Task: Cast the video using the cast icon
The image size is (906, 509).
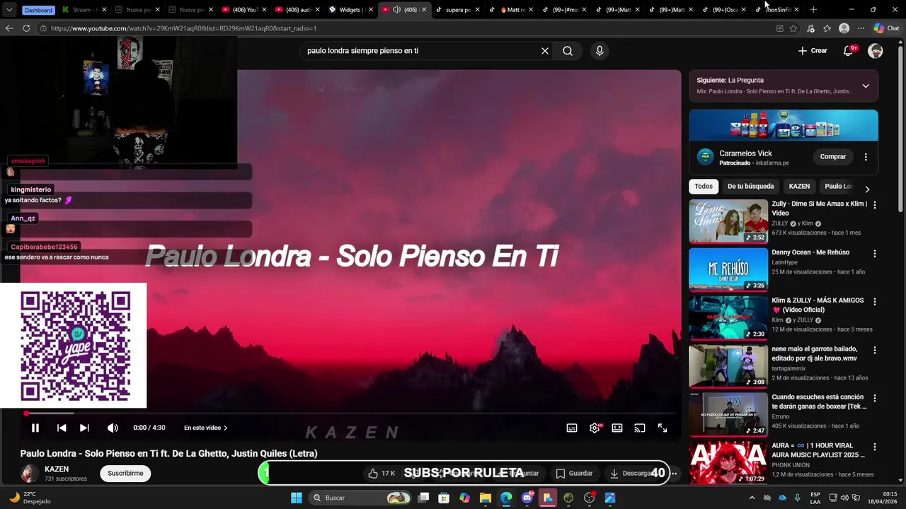Action: (x=640, y=428)
